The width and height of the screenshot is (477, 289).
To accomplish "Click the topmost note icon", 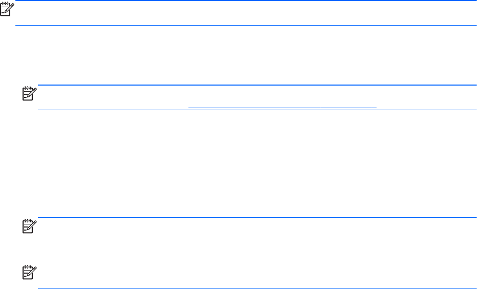I will click(8, 9).
